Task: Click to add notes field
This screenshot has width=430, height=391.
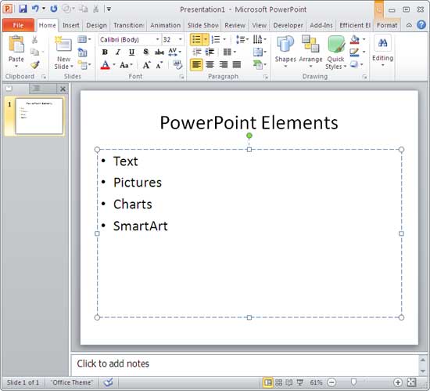Action: (245, 364)
